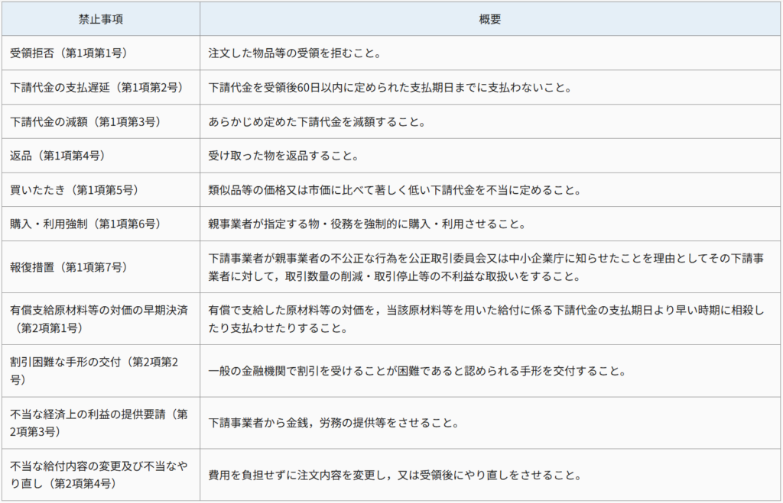
Task: Select the 不当な給付内容の変更 cell
Action: point(95,473)
